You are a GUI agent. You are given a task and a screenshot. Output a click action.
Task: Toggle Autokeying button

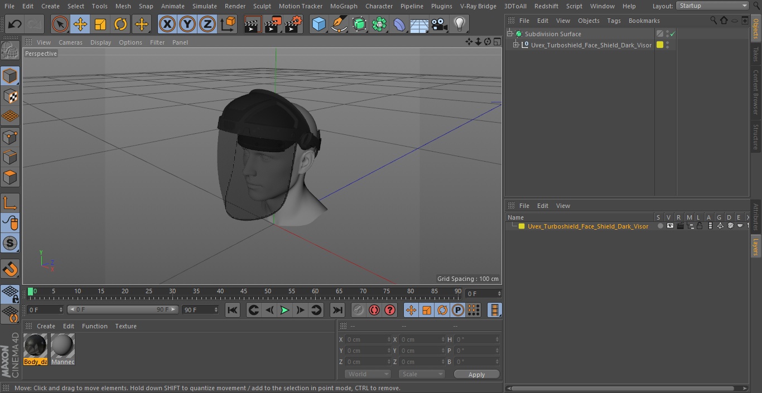coord(374,310)
